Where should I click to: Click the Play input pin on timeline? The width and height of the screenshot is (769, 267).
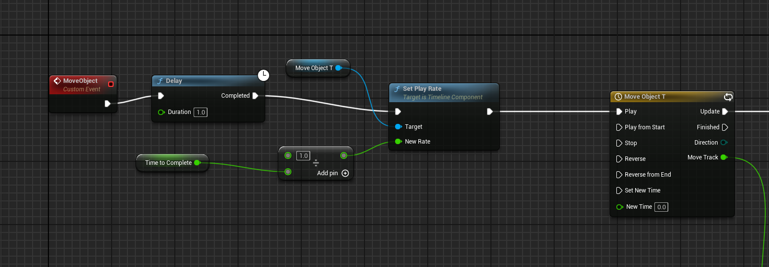tap(619, 112)
